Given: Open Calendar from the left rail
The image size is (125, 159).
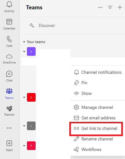Looking at the screenshot, I should tap(9, 24).
